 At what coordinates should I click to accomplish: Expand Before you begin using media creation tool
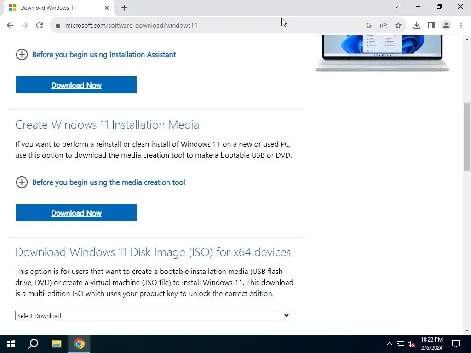pyautogui.click(x=22, y=182)
